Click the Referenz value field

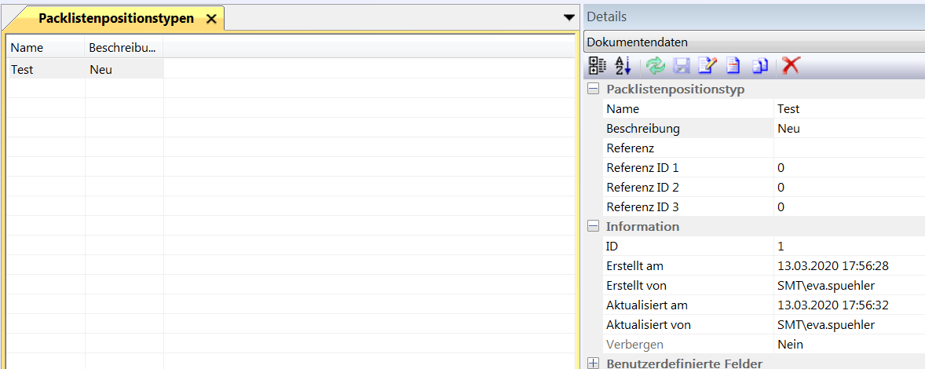[x=848, y=148]
